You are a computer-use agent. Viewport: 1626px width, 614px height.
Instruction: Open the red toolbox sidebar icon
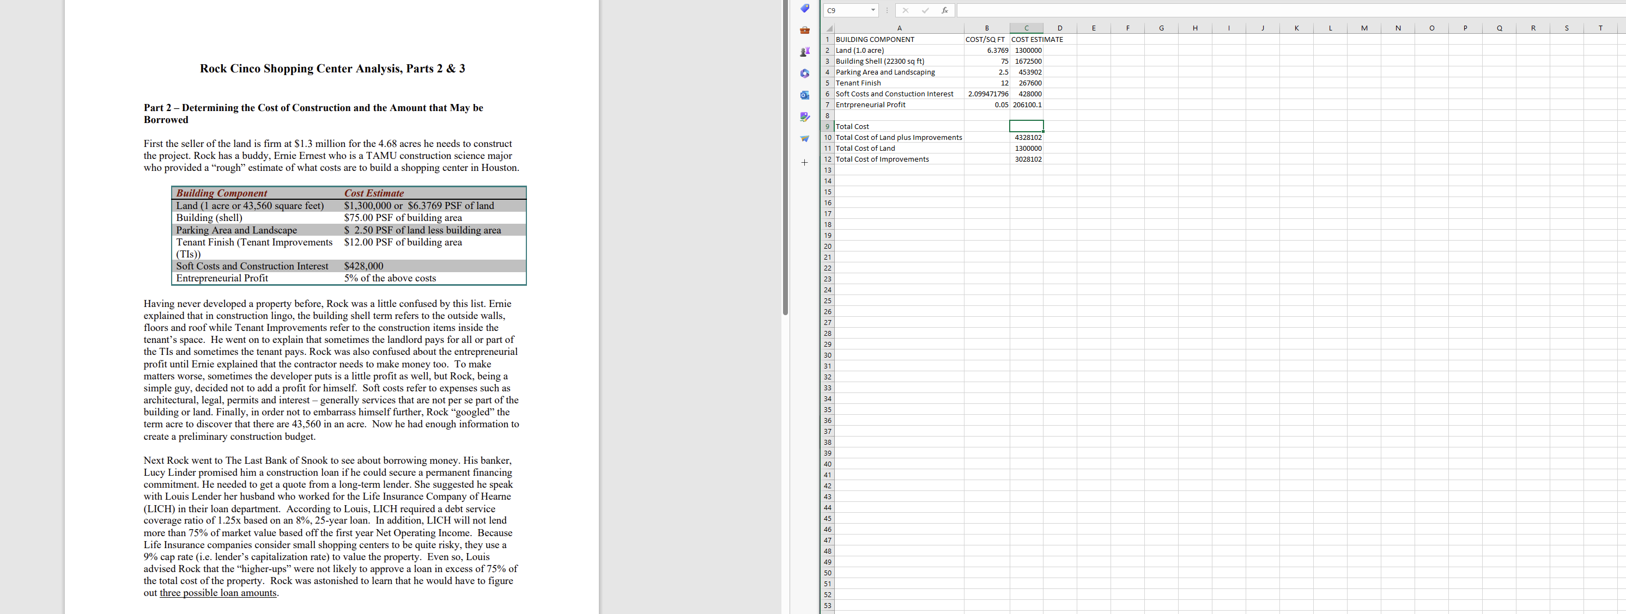[804, 30]
